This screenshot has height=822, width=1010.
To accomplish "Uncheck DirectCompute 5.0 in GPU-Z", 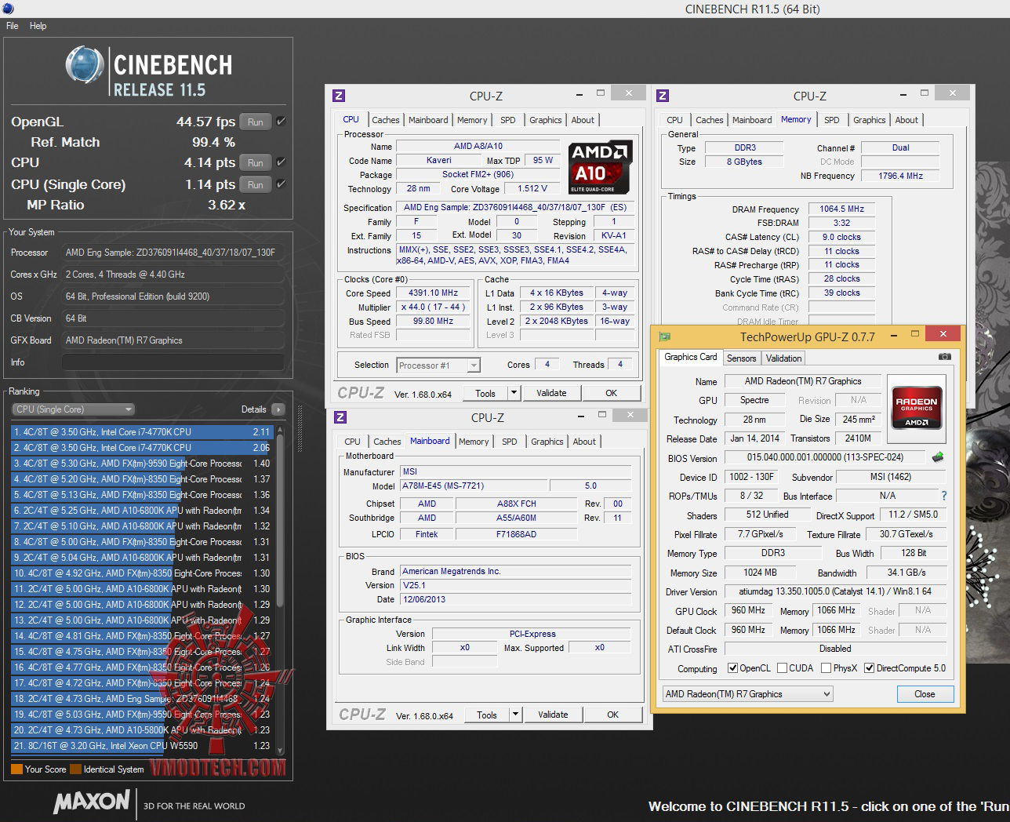I will tap(869, 668).
